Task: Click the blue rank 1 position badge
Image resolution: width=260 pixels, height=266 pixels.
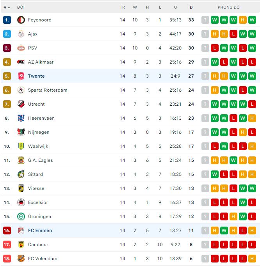Action: pyautogui.click(x=7, y=20)
